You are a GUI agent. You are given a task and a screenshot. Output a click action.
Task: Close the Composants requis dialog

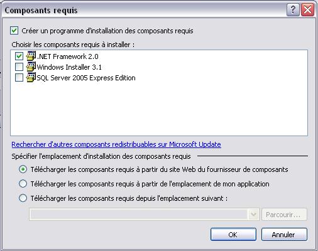tap(307, 9)
